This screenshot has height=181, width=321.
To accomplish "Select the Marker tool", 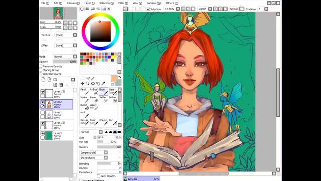I will 85,99.
